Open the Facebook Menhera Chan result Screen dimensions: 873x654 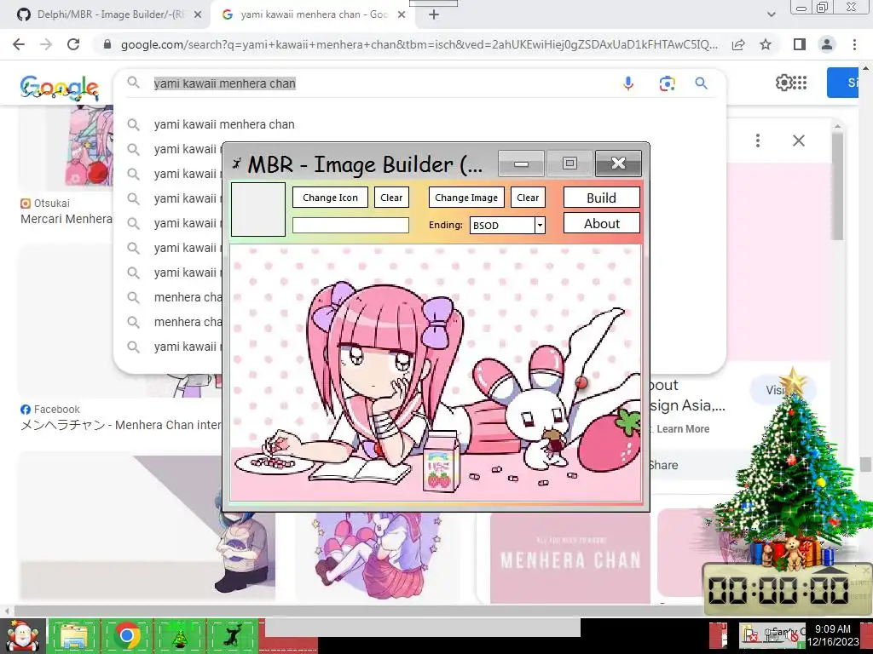pos(121,426)
